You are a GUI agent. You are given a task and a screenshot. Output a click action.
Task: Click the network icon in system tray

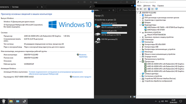[159, 101]
